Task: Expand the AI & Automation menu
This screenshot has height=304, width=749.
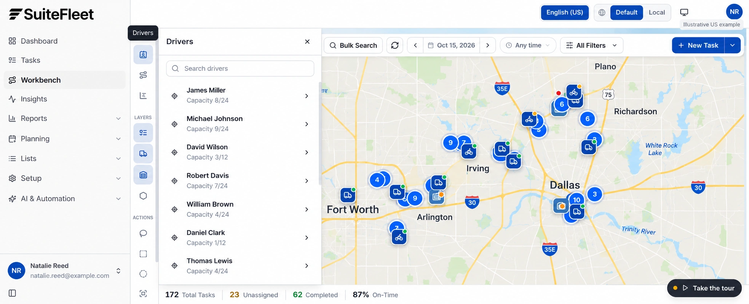Action: click(x=65, y=199)
